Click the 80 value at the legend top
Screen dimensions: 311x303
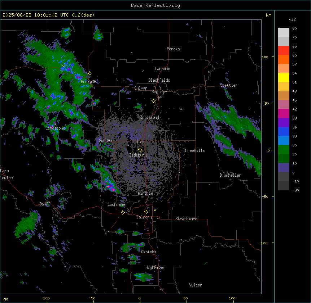click(294, 28)
